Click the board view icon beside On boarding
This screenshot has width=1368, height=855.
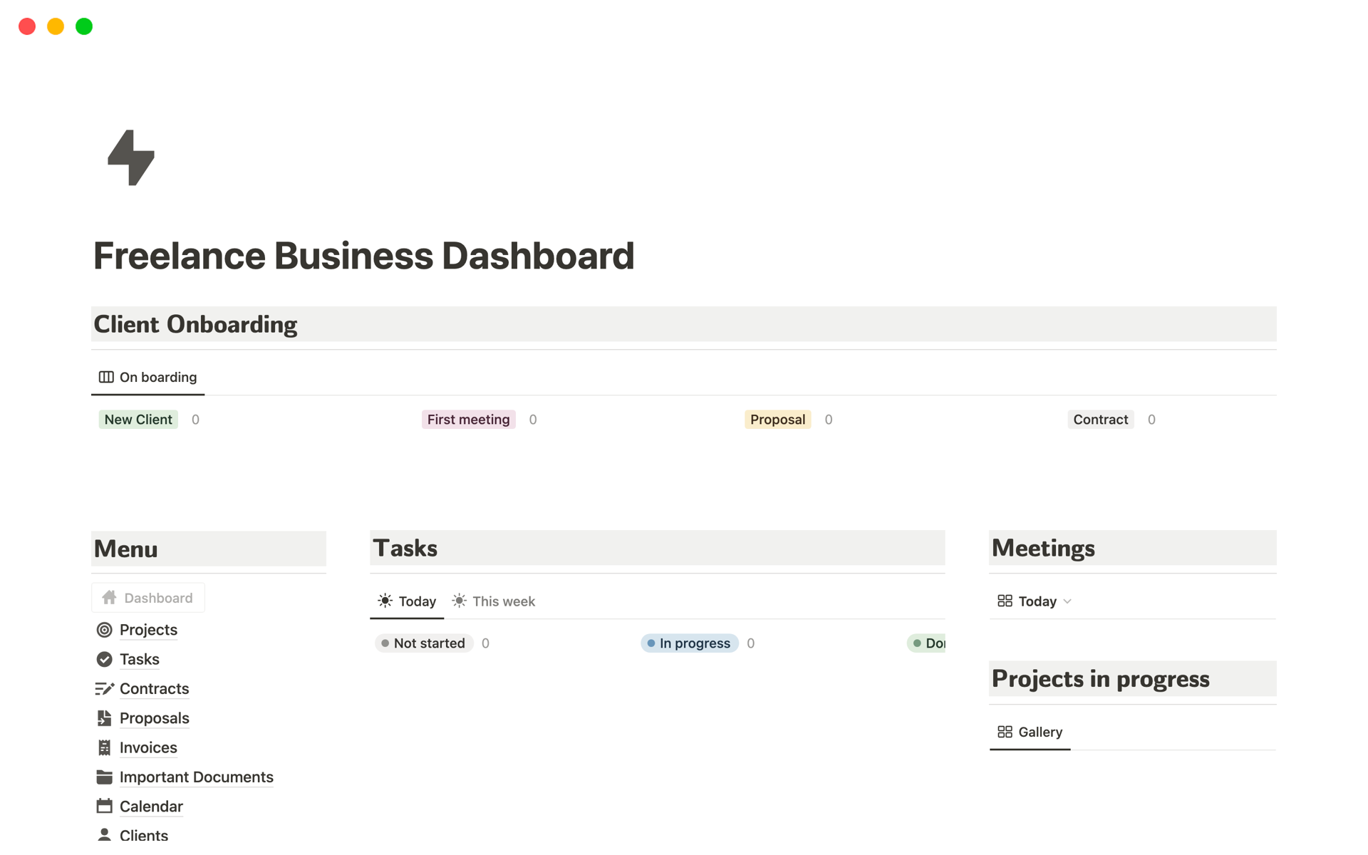pyautogui.click(x=105, y=377)
